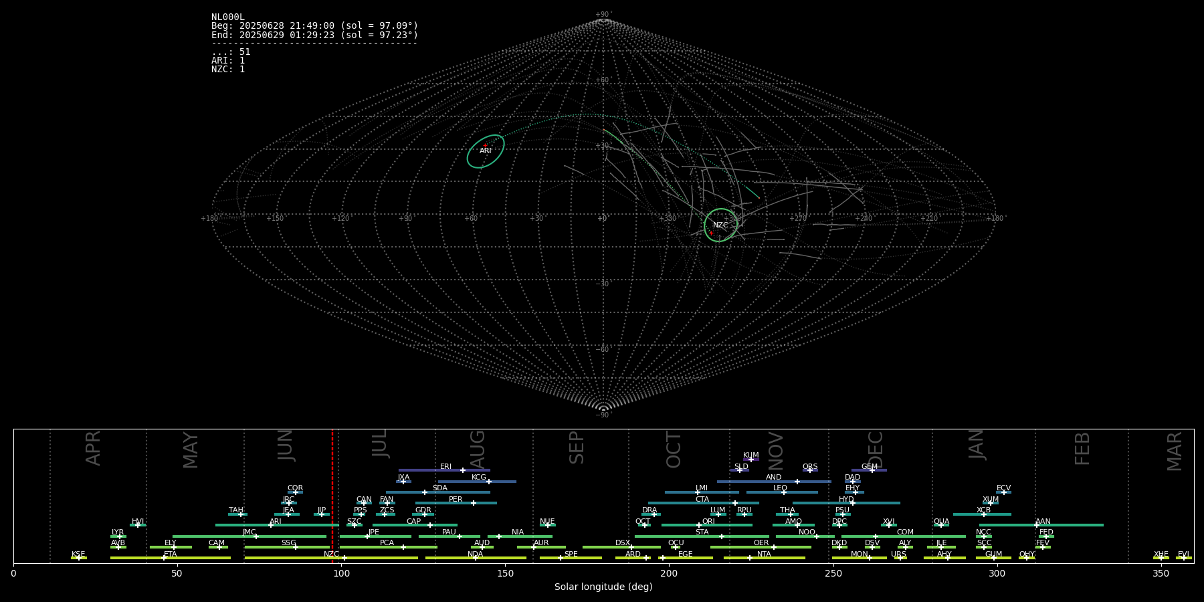The height and width of the screenshot is (602, 1204).
Task: Click the NTA shower label in timeline
Action: [764, 555]
